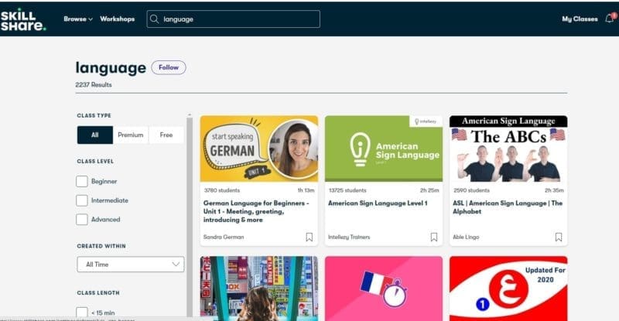Open the Browse dropdown menu
619x321 pixels.
coord(78,19)
